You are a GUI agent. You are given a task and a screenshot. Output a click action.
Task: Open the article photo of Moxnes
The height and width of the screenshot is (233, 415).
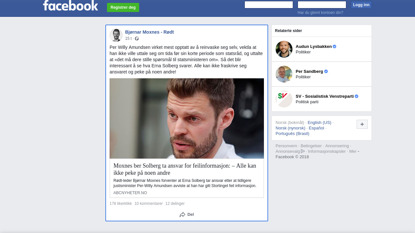pos(187,118)
